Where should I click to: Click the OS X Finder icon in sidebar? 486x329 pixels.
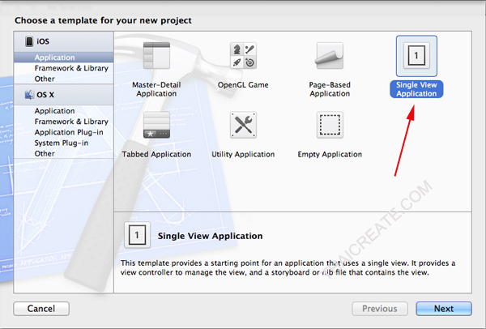pyautogui.click(x=29, y=95)
